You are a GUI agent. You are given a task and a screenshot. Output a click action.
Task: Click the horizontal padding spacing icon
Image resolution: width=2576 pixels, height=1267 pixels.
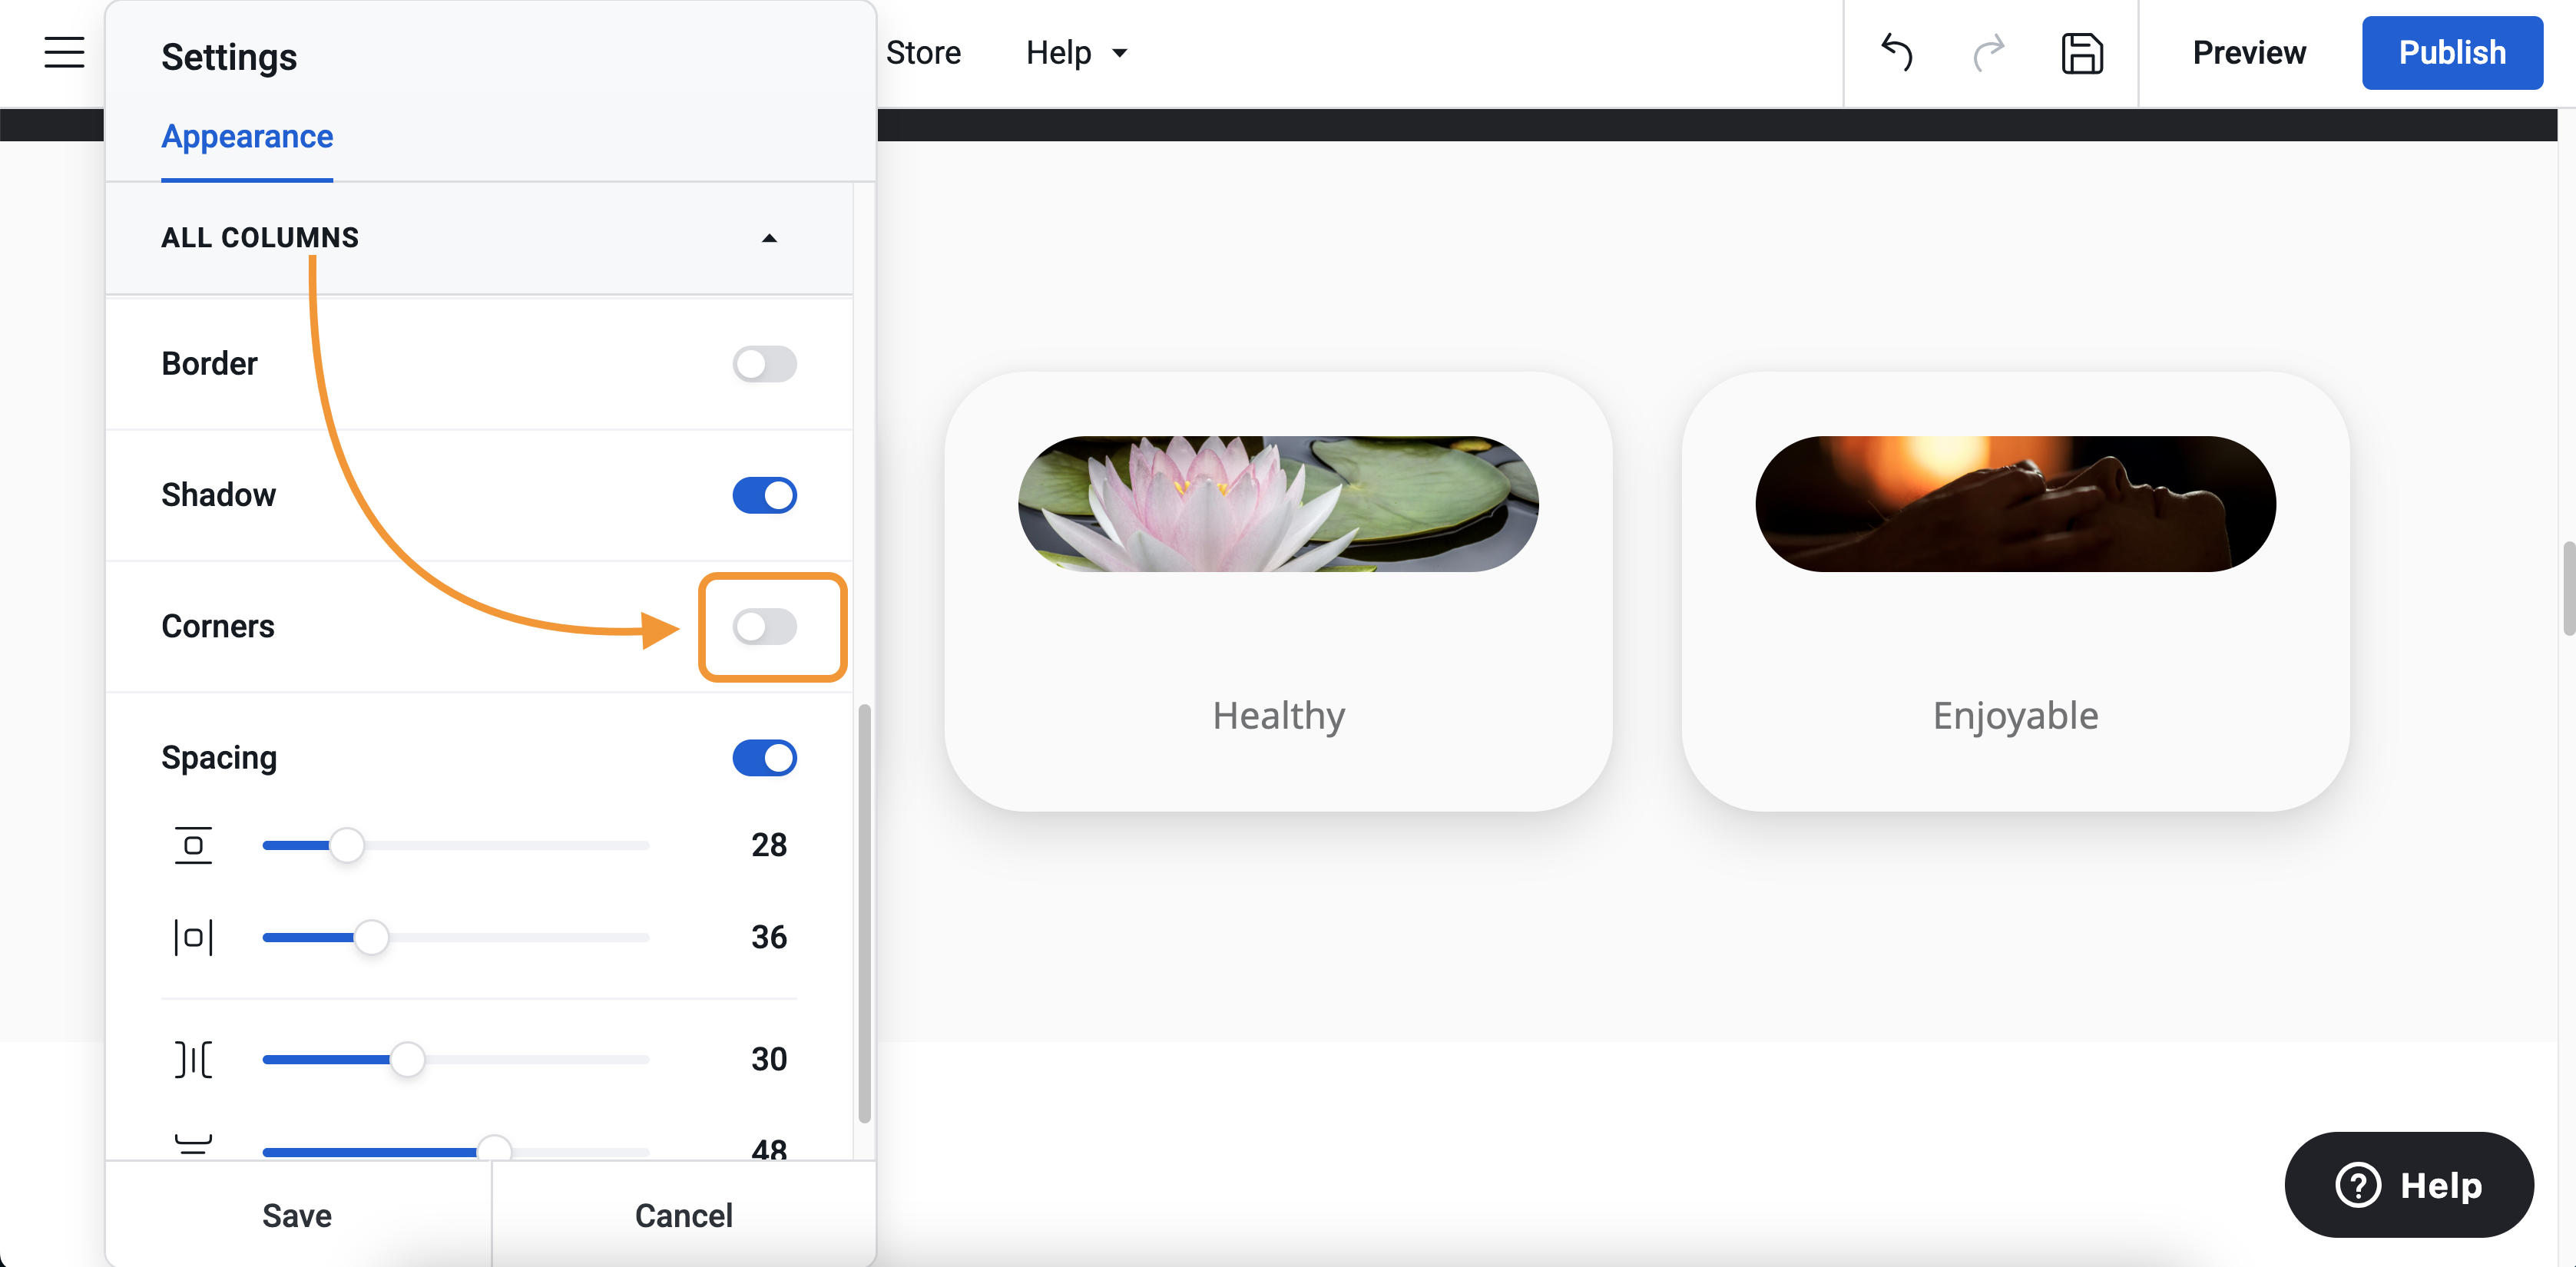pyautogui.click(x=193, y=937)
